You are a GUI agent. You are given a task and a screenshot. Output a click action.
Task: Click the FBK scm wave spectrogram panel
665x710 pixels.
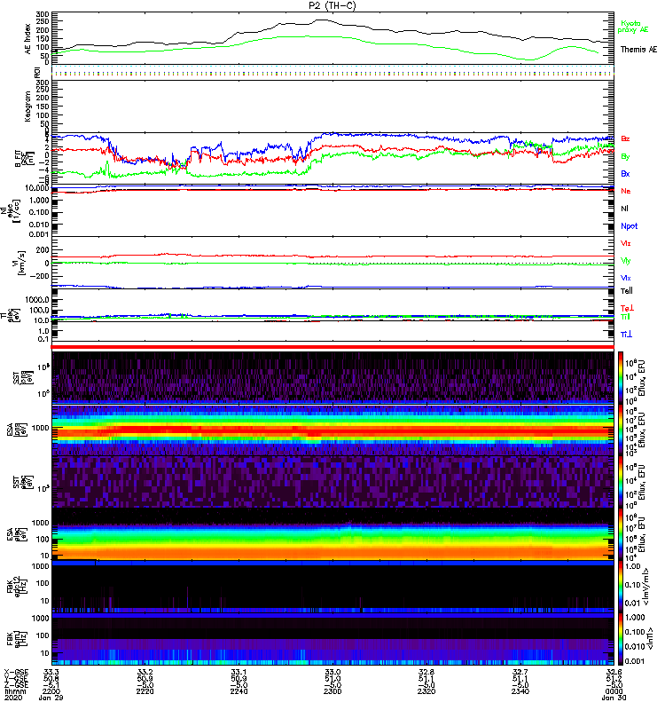(332, 639)
